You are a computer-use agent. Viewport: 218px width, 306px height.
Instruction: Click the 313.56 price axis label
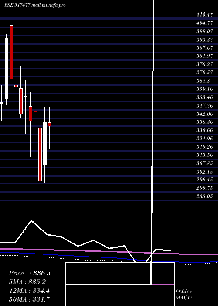pos(204,155)
